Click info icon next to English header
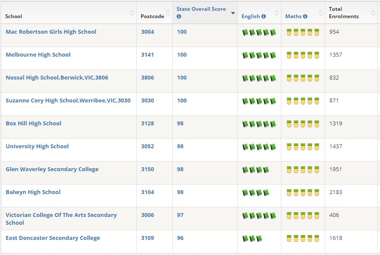 click(264, 16)
